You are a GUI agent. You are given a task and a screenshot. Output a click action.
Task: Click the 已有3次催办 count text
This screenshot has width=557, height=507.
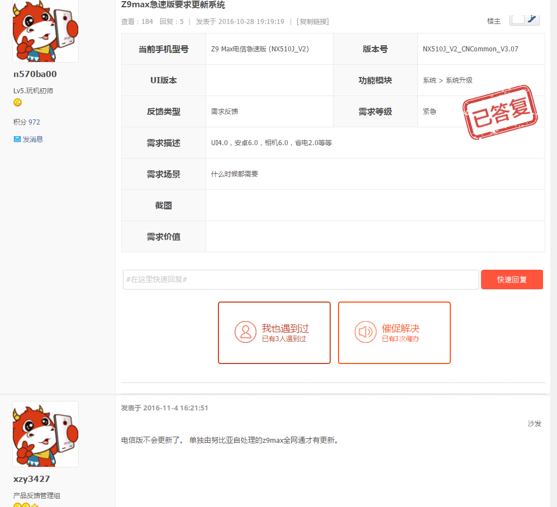401,339
